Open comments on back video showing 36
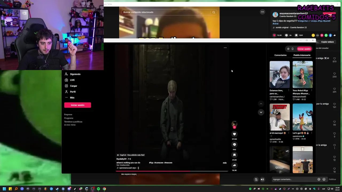Screen dimensions: 342x192 (x=286, y=35)
